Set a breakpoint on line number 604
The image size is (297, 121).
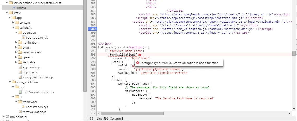(93, 84)
